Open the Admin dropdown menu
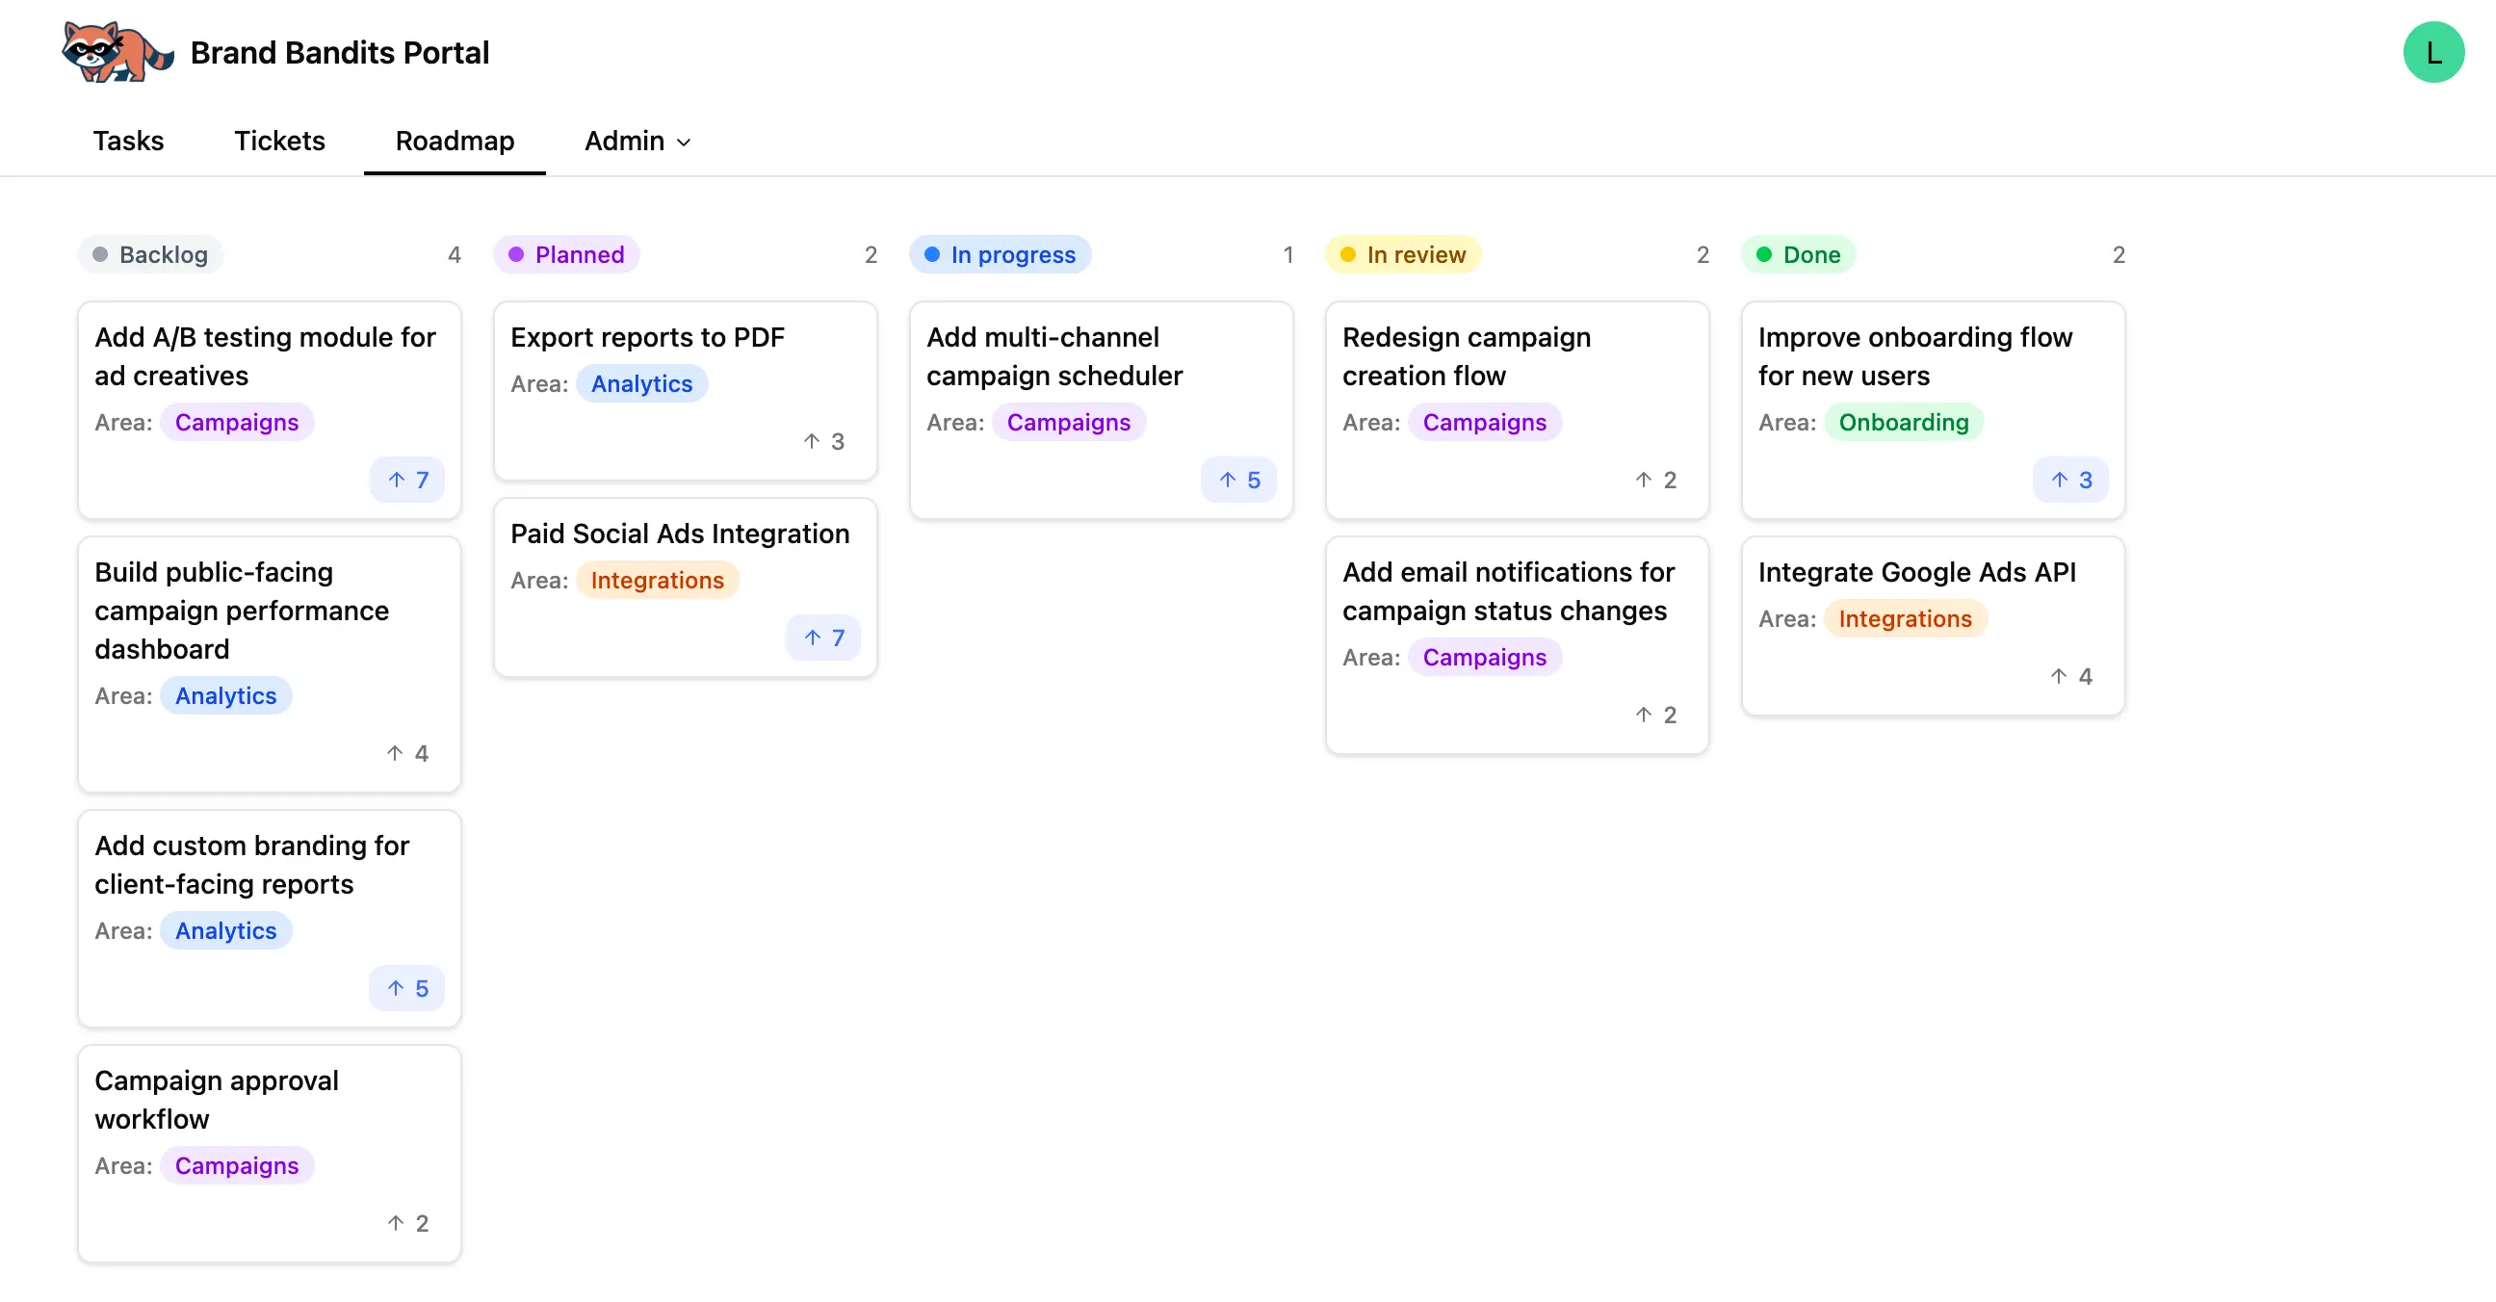The height and width of the screenshot is (1302, 2496). pos(637,142)
